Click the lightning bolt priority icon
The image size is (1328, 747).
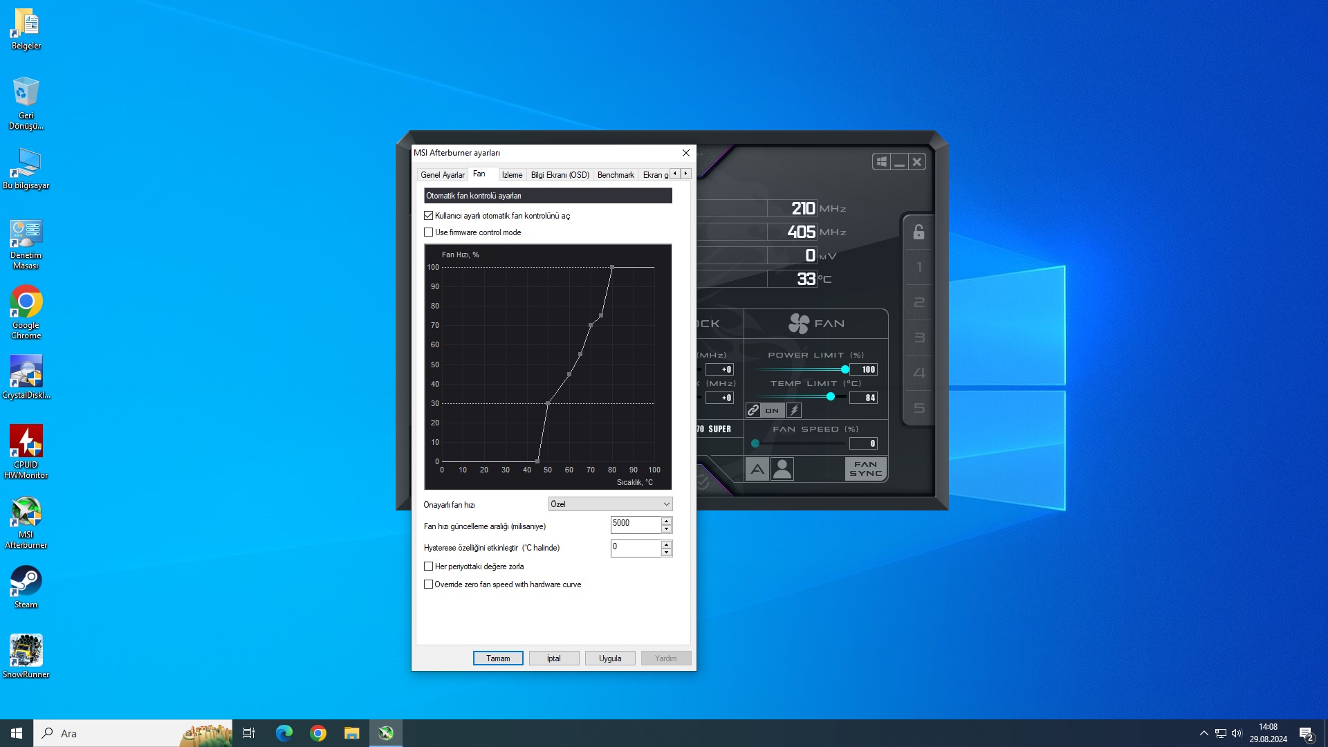pyautogui.click(x=794, y=410)
